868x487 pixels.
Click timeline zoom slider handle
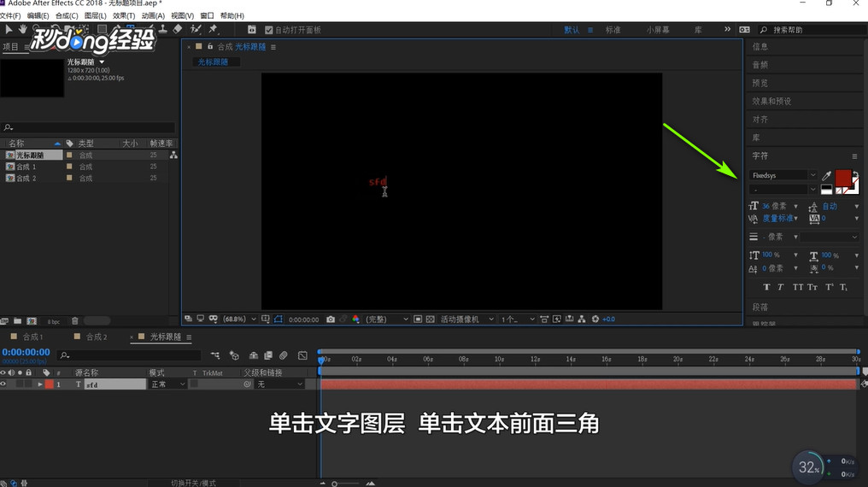pos(334,484)
